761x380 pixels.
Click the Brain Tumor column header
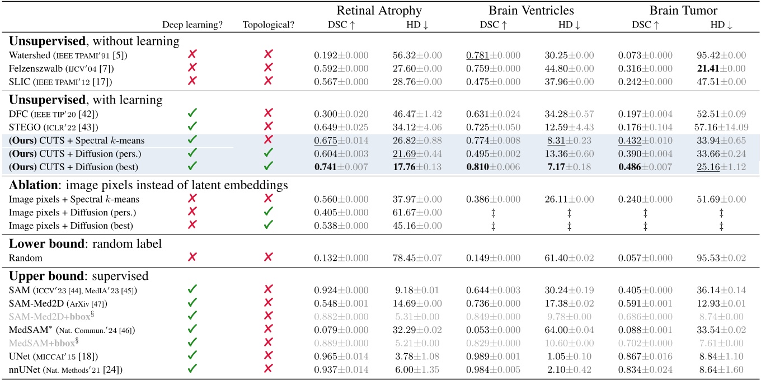(x=683, y=10)
